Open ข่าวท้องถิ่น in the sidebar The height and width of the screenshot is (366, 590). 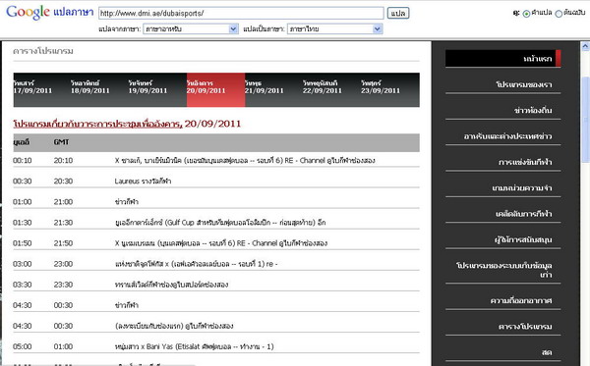click(x=533, y=110)
